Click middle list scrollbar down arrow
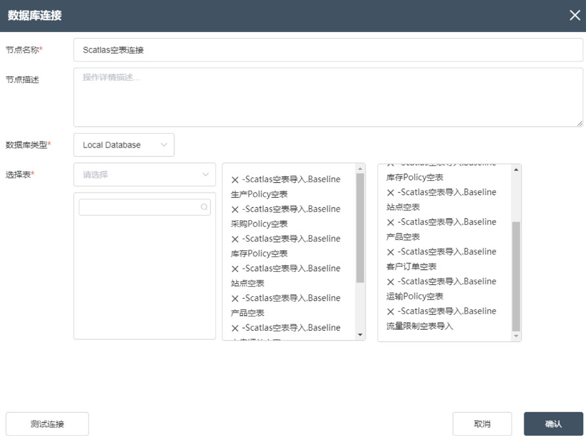This screenshot has width=586, height=441. pos(360,335)
